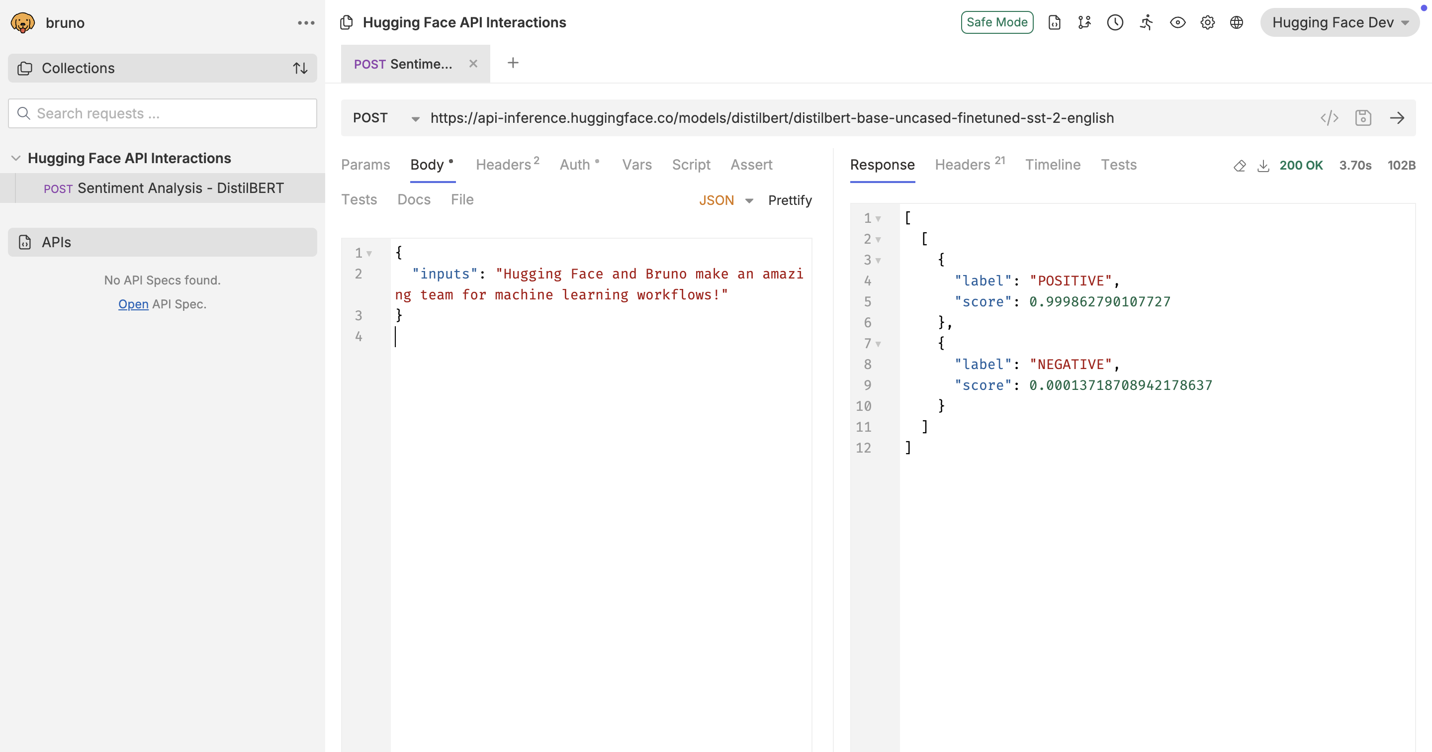
Task: Download the response with the download icon
Action: 1263,166
